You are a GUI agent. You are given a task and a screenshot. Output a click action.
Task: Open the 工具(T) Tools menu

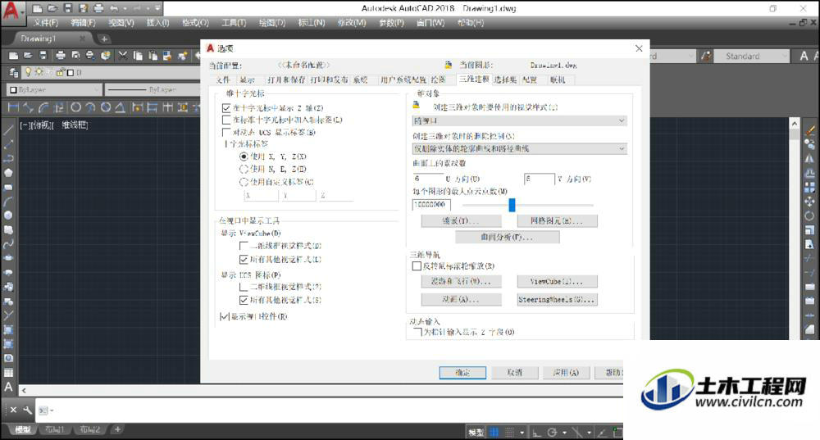234,23
